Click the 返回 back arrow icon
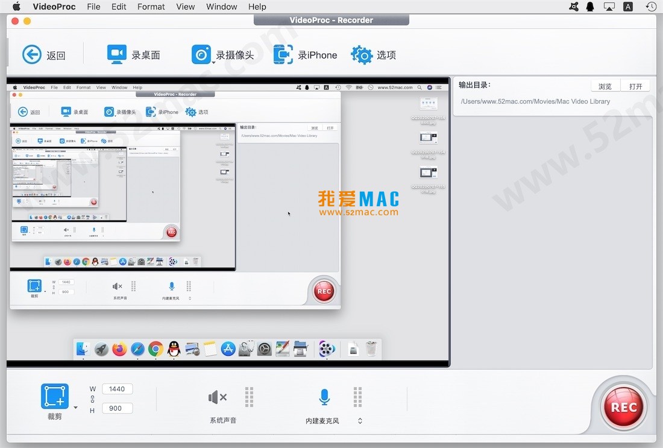 [32, 55]
